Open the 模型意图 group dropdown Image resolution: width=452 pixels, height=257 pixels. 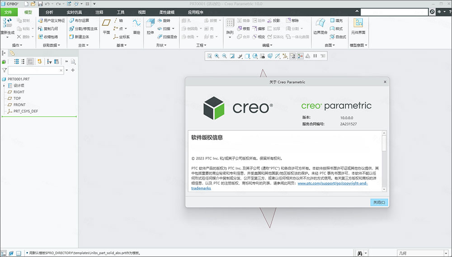[x=358, y=45]
